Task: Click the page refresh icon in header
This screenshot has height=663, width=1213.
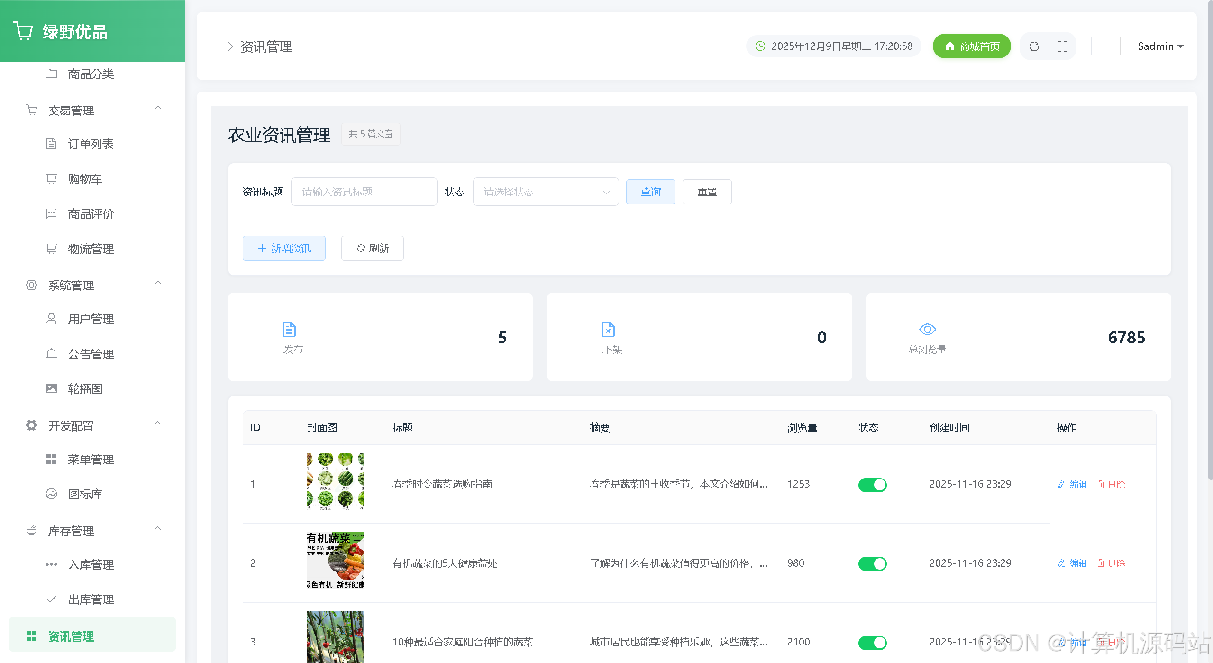Action: (1034, 46)
